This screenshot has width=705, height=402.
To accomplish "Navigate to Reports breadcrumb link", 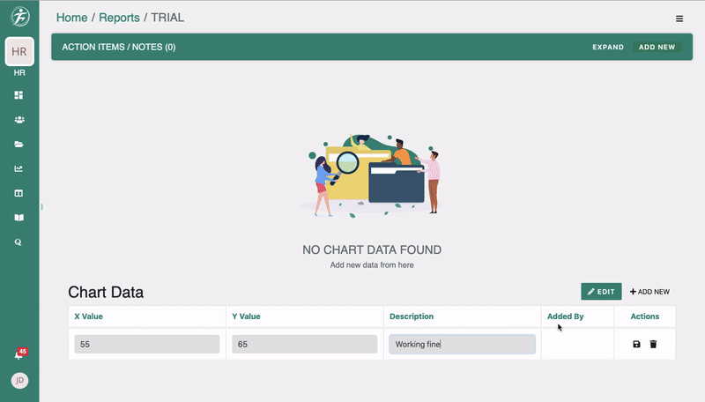I will point(119,18).
